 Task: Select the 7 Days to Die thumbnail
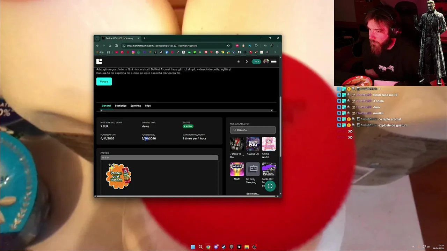237,144
